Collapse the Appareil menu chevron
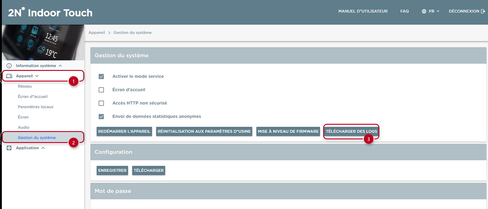Viewport: 488px width, 209px height. (x=37, y=76)
